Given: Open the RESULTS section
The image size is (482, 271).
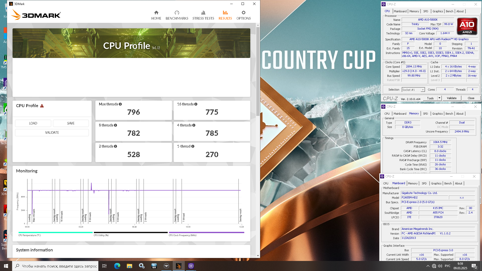Looking at the screenshot, I should point(225,15).
